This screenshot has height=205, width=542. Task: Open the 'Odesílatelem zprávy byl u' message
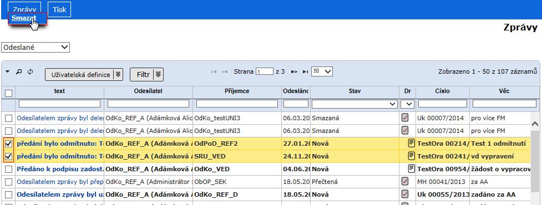(60, 194)
